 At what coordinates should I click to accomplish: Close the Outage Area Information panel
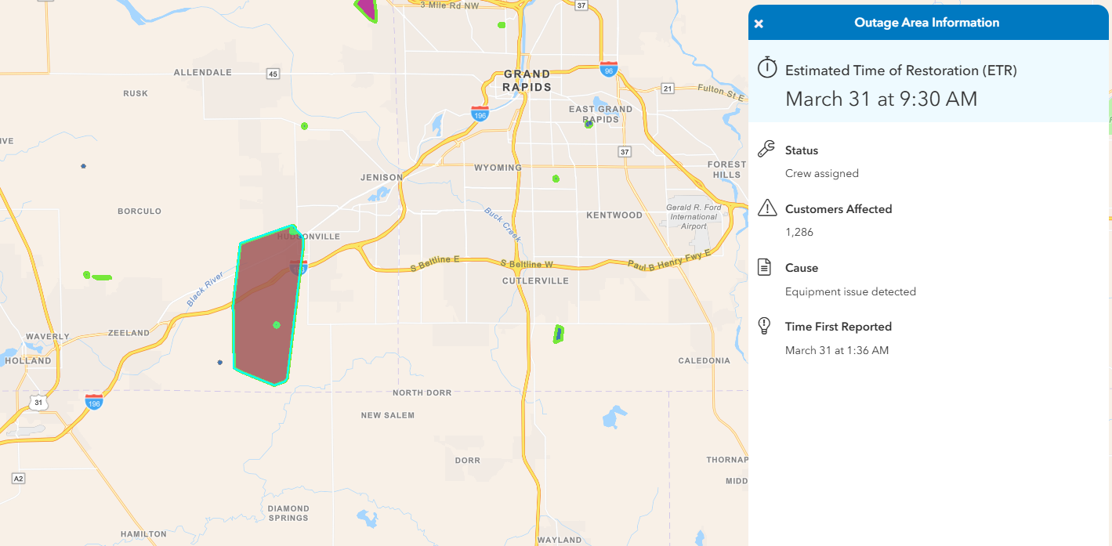pyautogui.click(x=758, y=23)
